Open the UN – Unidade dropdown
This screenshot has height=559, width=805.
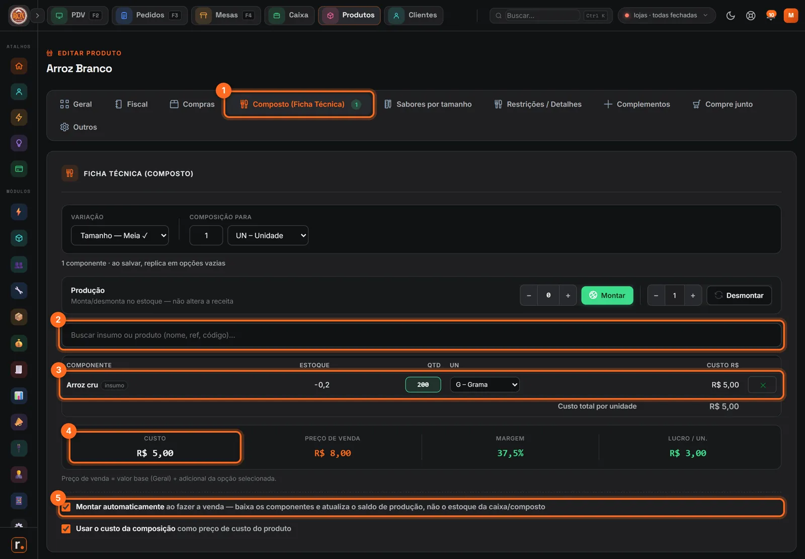coord(268,235)
